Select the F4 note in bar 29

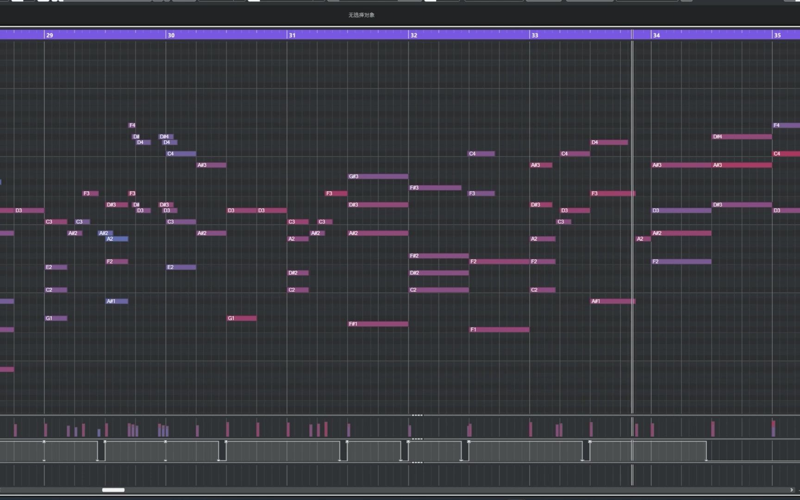[132, 125]
